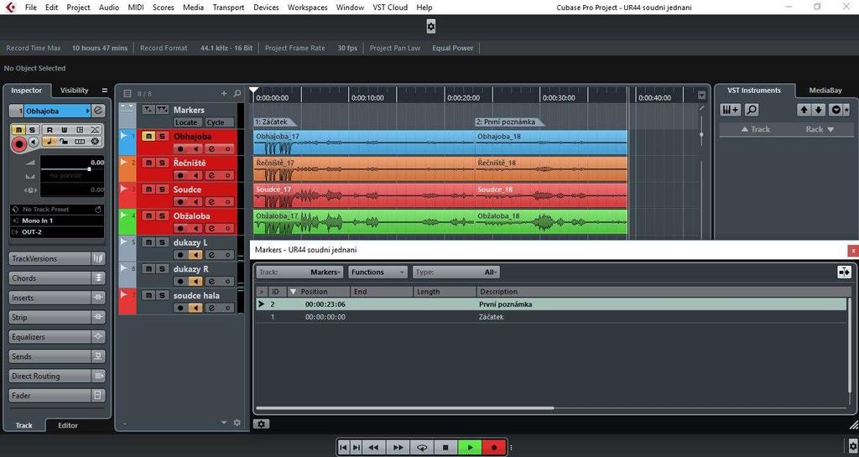The width and height of the screenshot is (859, 457).
Task: Click the VST Instruments search magnifier
Action: tap(752, 110)
